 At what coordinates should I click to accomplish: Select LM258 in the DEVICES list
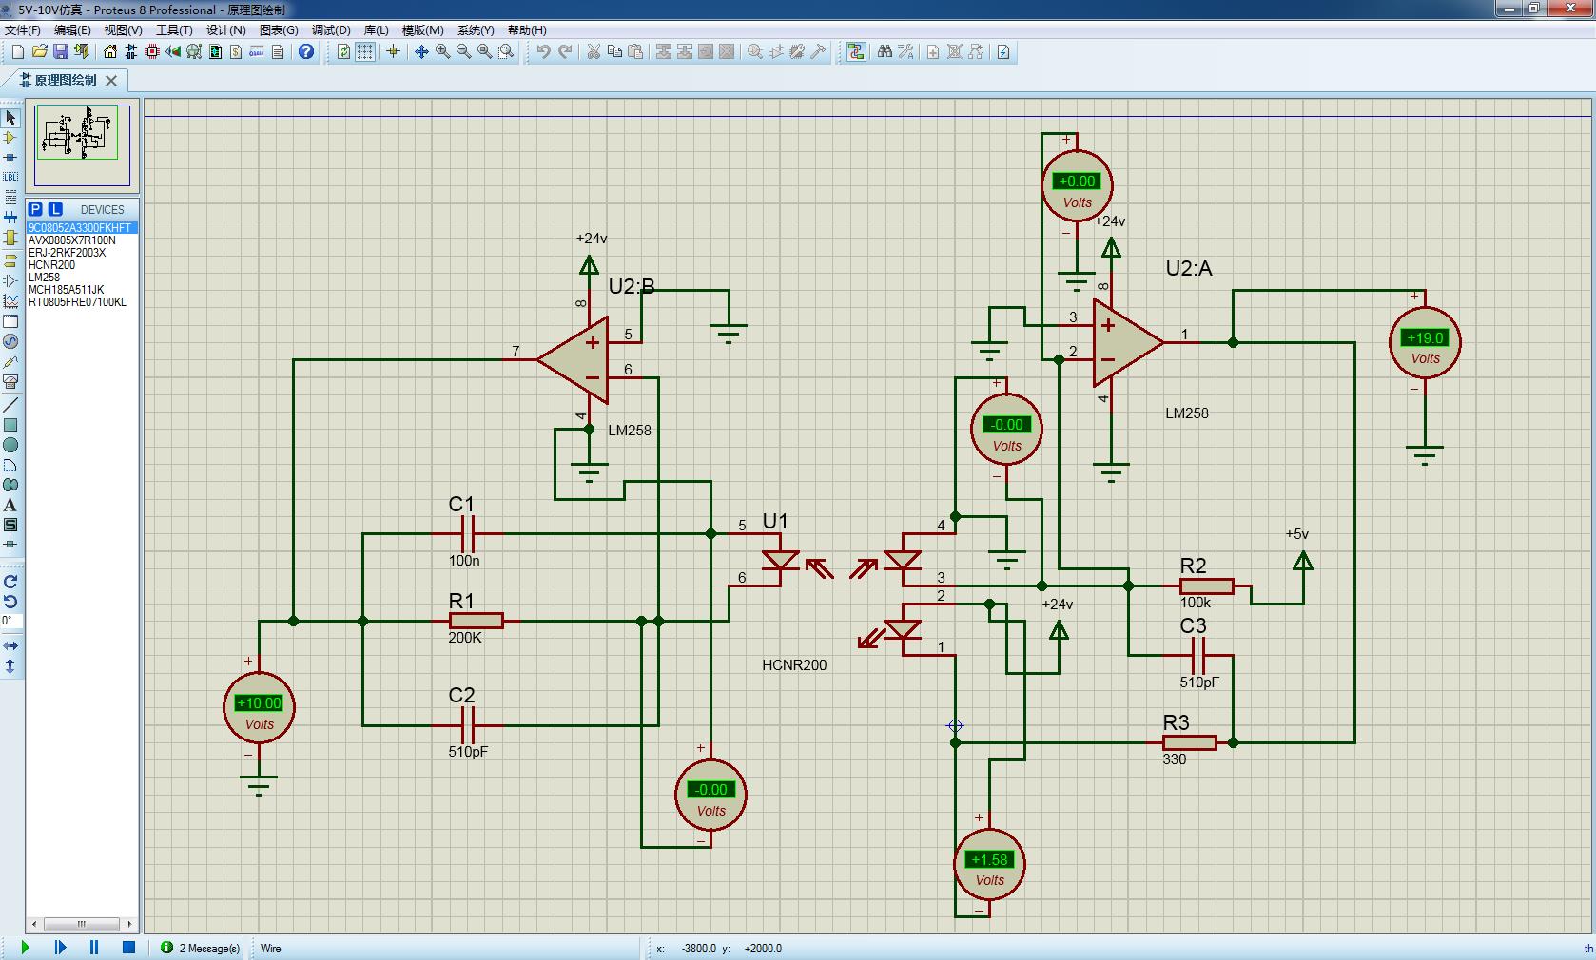(82, 278)
